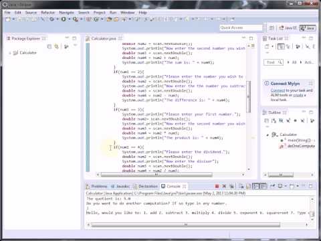Click the Find field in Task List
The image size is (321, 241).
click(x=274, y=62)
